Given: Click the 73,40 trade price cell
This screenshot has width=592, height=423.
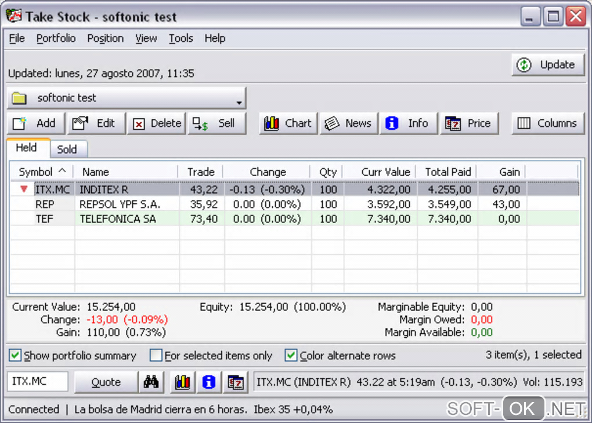Looking at the screenshot, I should (202, 219).
